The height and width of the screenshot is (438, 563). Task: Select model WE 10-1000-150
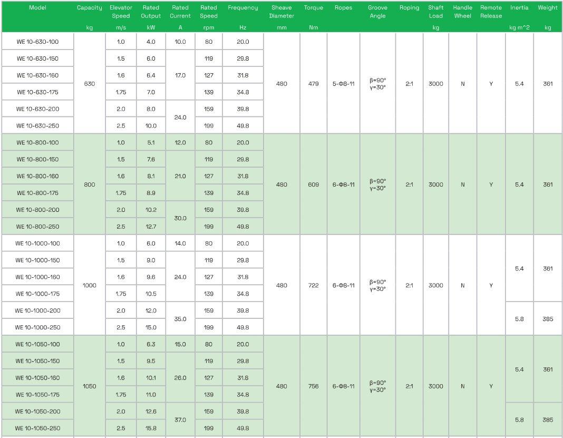point(37,260)
